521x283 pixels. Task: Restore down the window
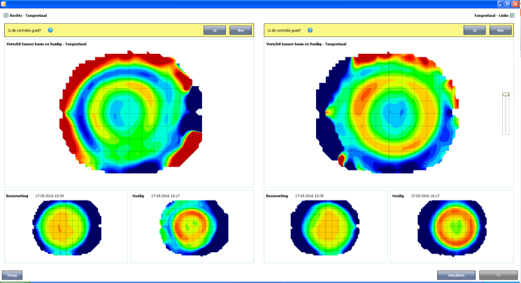(508, 4)
